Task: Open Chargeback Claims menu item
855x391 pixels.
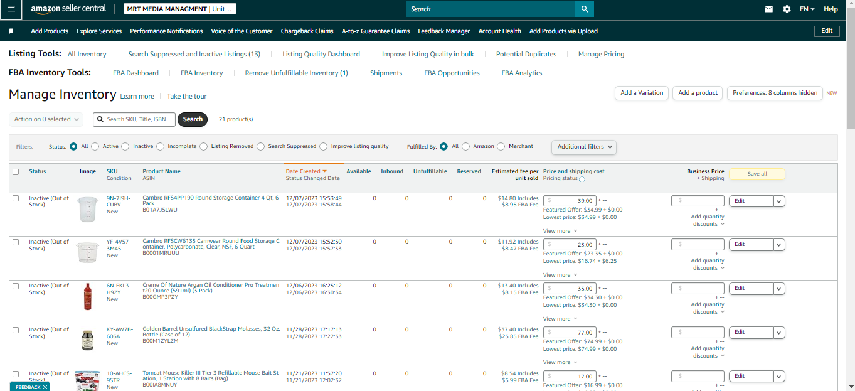Action: tap(307, 31)
